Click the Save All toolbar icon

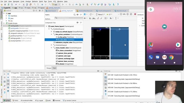click(x=5, y=5)
